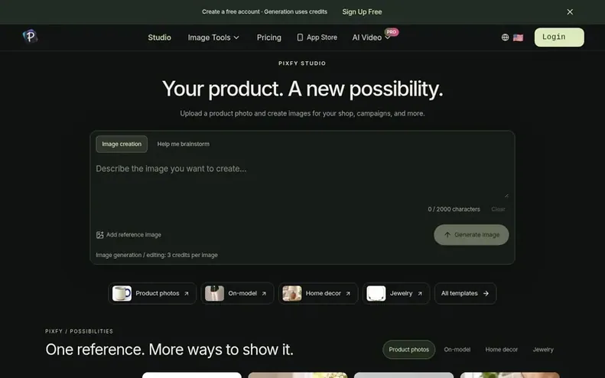Click the '0 / 2000 characters' counter
This screenshot has width=605, height=378.
[454, 209]
